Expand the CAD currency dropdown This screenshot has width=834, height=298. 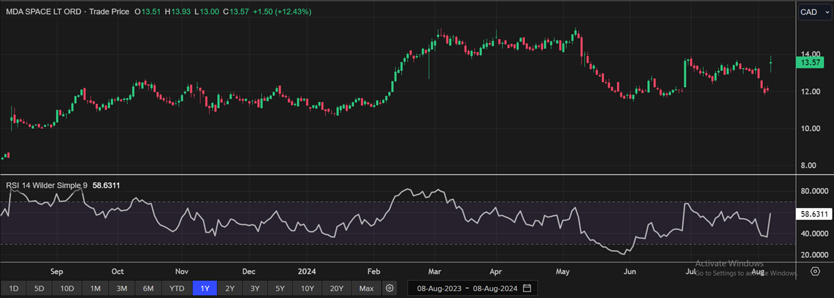814,12
